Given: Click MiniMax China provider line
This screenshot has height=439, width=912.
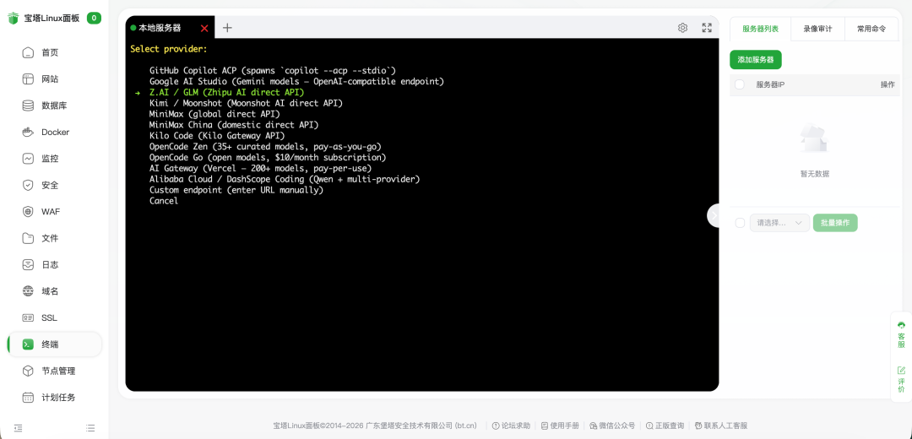Looking at the screenshot, I should point(234,124).
